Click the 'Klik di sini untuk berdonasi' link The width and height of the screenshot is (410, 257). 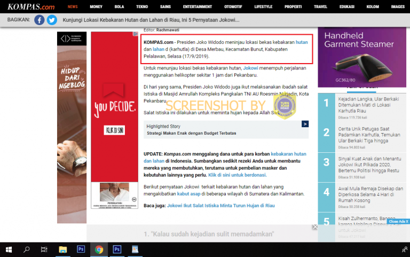(237, 175)
